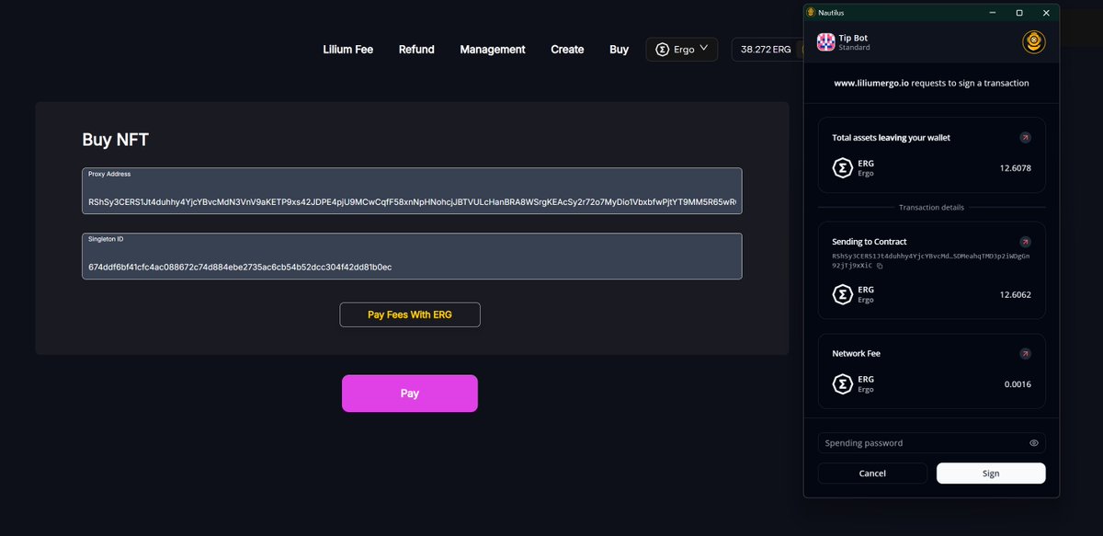Open outgoing arrow on Network Fee card

(x=1025, y=353)
